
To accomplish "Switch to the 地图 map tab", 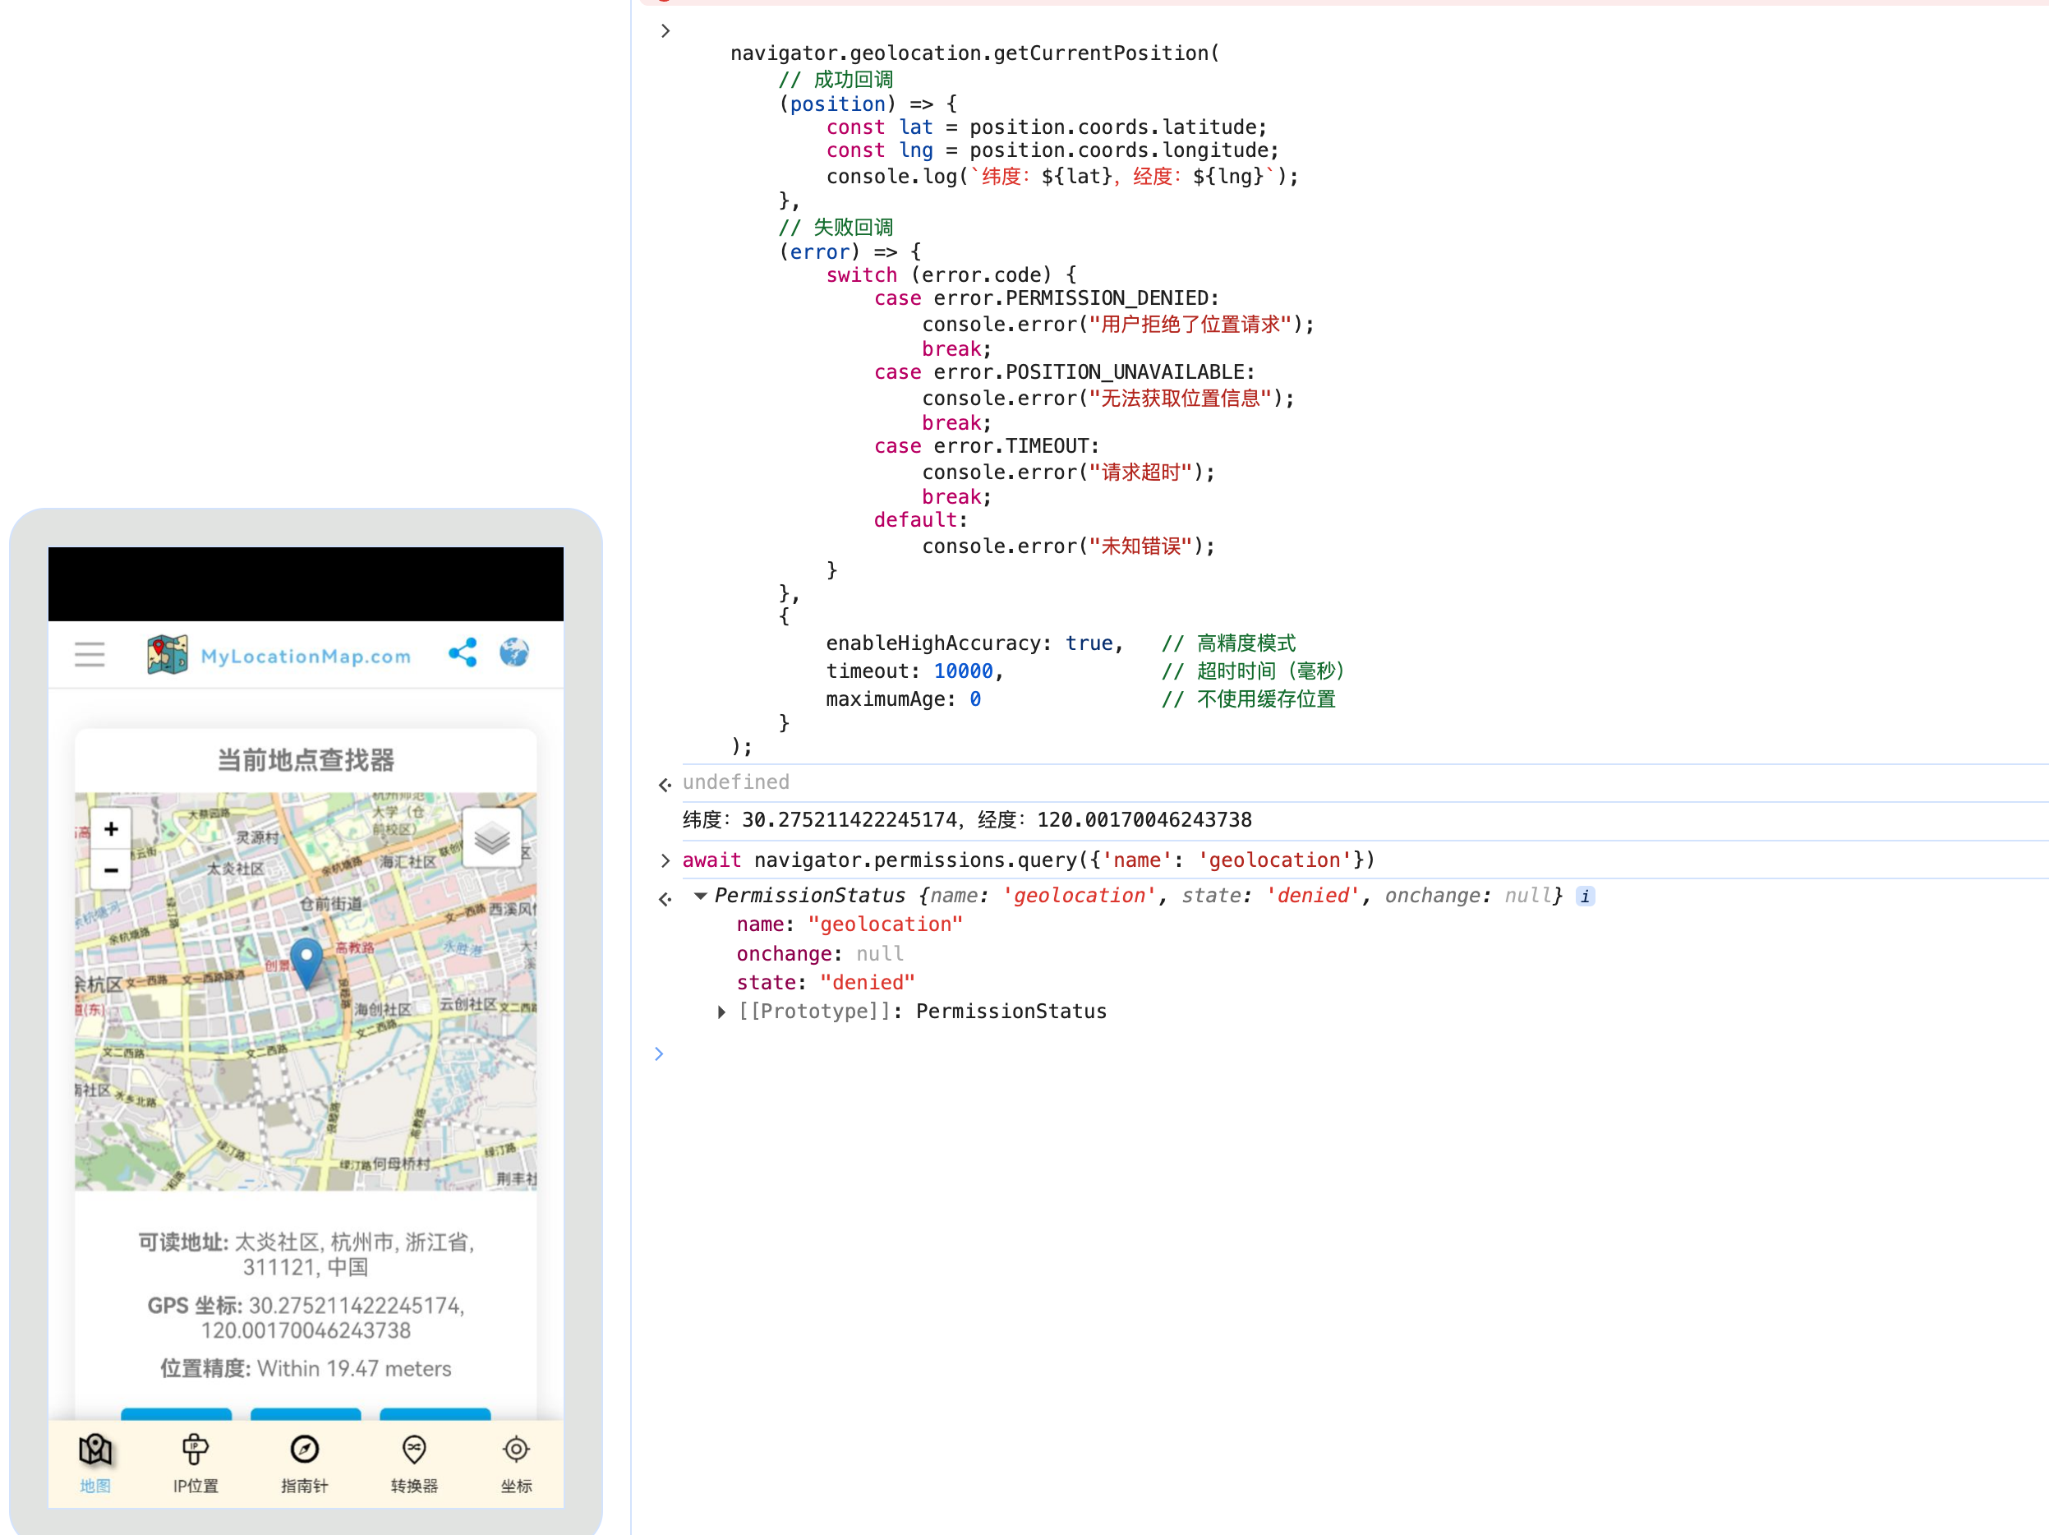I will coord(94,1463).
